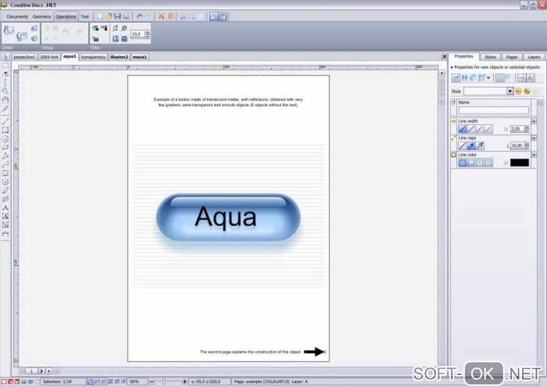Image resolution: width=547 pixels, height=387 pixels.
Task: Open the meca1 document tab
Action: (x=139, y=57)
